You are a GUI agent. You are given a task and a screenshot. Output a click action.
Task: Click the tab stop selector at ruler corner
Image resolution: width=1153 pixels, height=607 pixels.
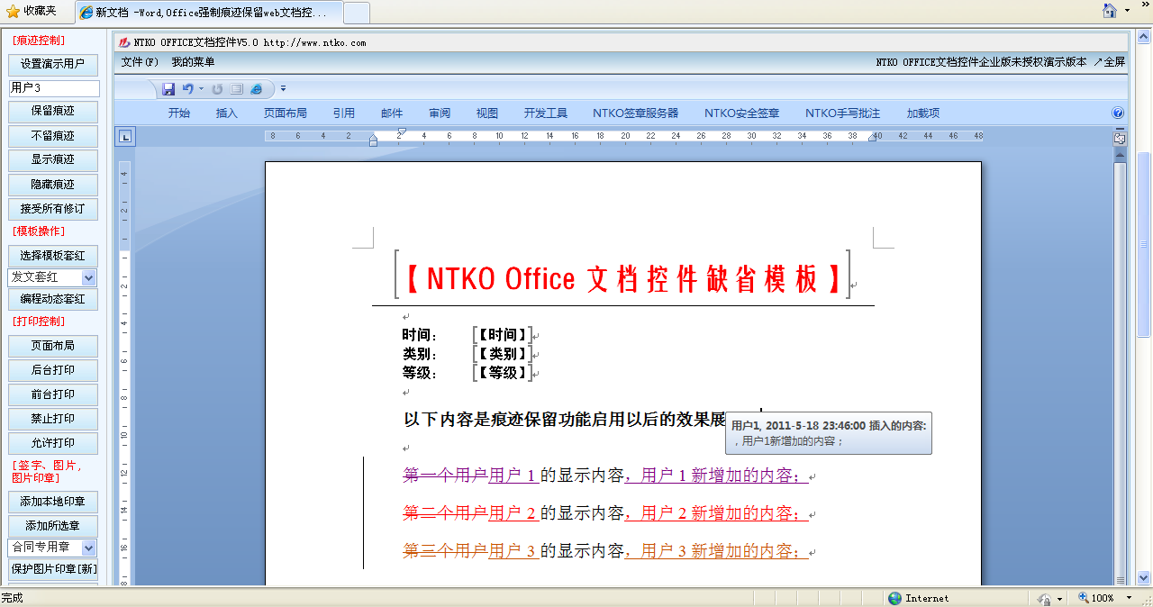pyautogui.click(x=125, y=137)
